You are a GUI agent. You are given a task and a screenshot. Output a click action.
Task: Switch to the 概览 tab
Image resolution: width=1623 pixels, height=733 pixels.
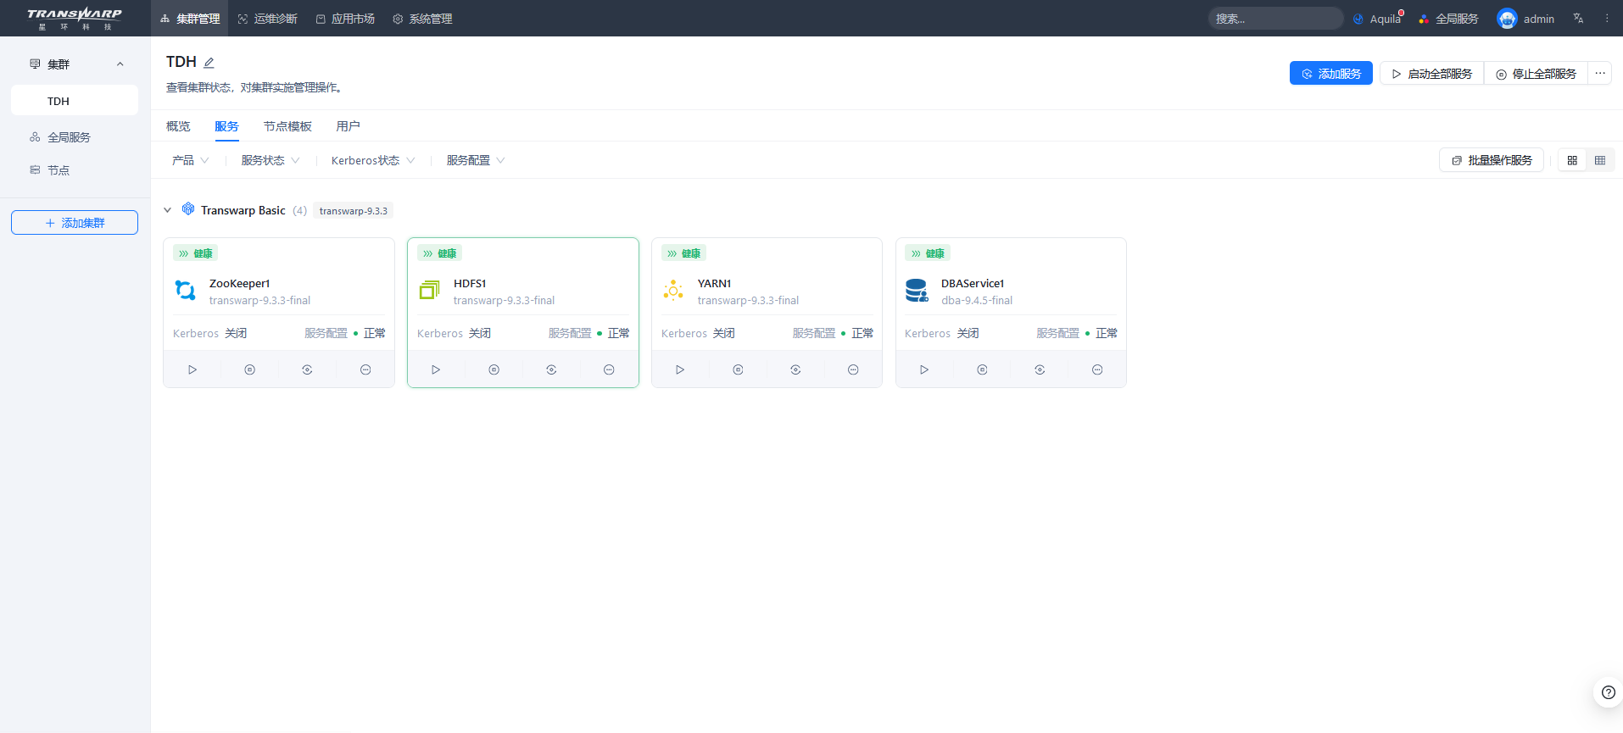click(178, 126)
